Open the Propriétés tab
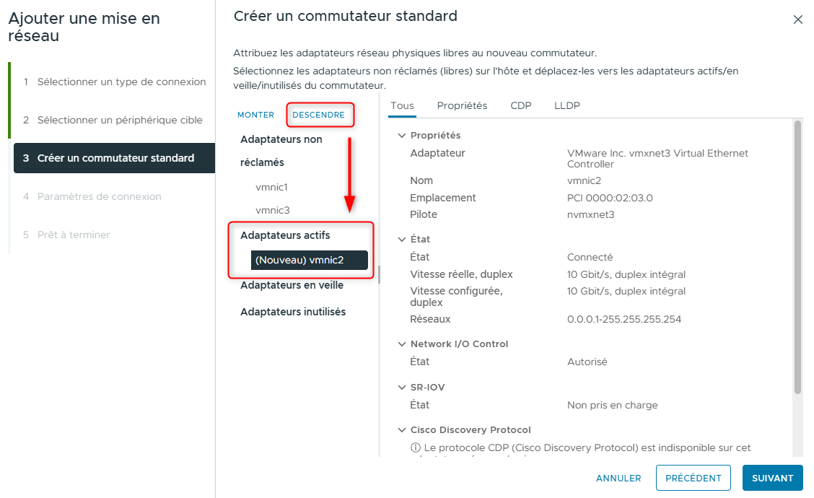Screen dimensions: 814x498 tap(462, 106)
